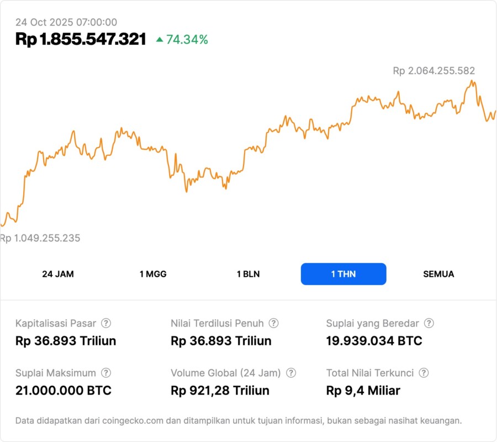497x442 pixels.
Task: Select the 1 MGG time range
Action: click(x=153, y=274)
